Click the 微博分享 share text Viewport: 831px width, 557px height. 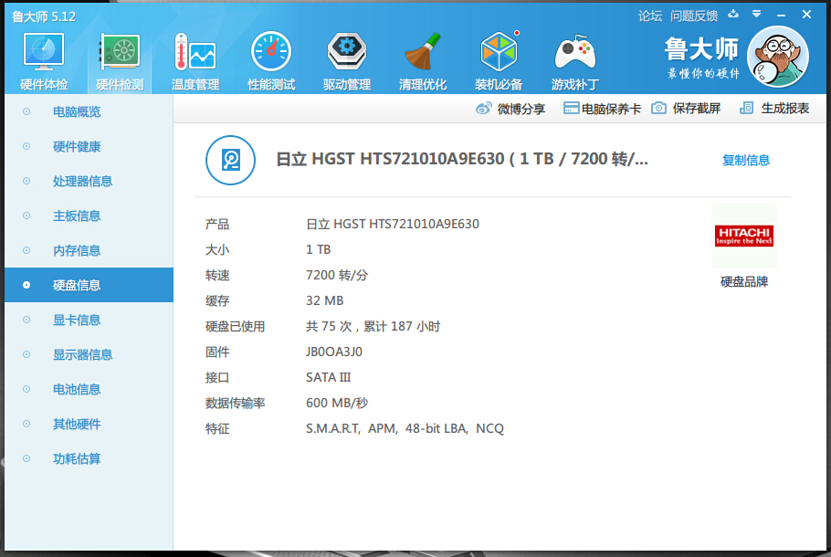point(521,110)
